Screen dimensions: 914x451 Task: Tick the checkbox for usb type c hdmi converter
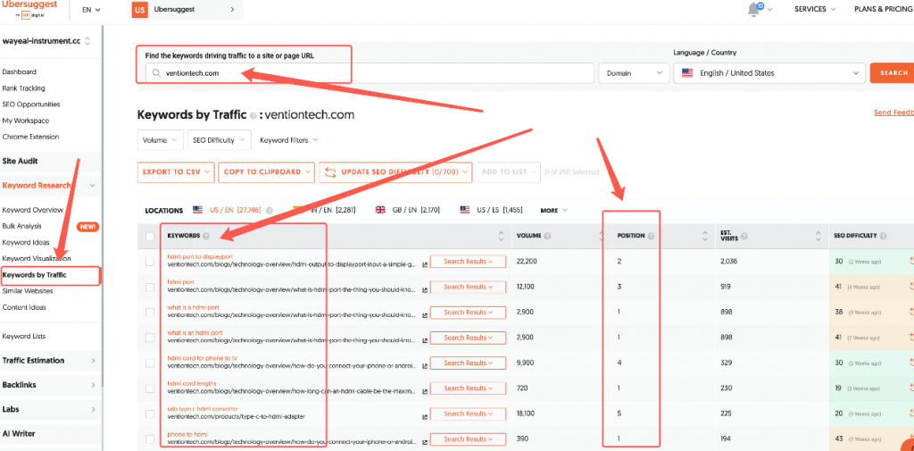(150, 413)
